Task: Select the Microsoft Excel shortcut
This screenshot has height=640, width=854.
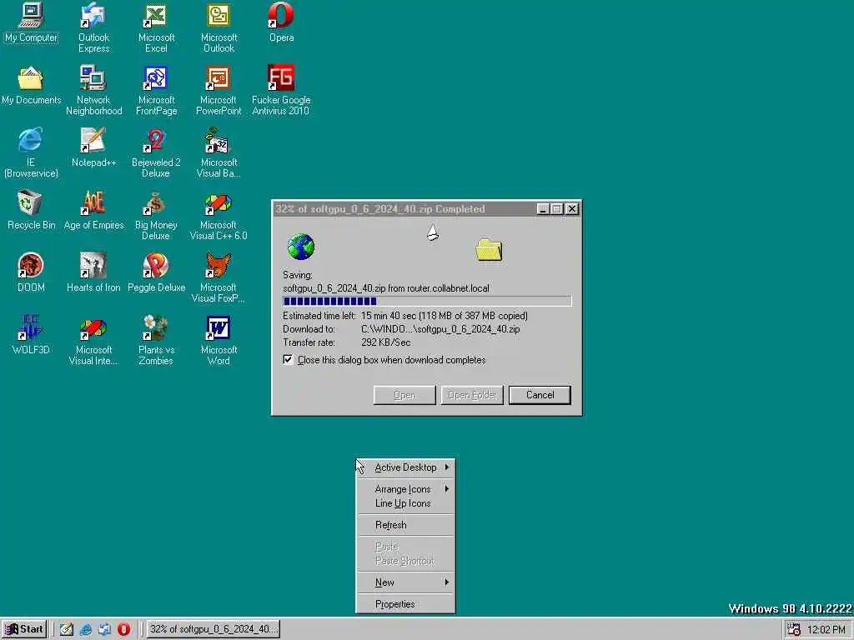Action: 156,27
